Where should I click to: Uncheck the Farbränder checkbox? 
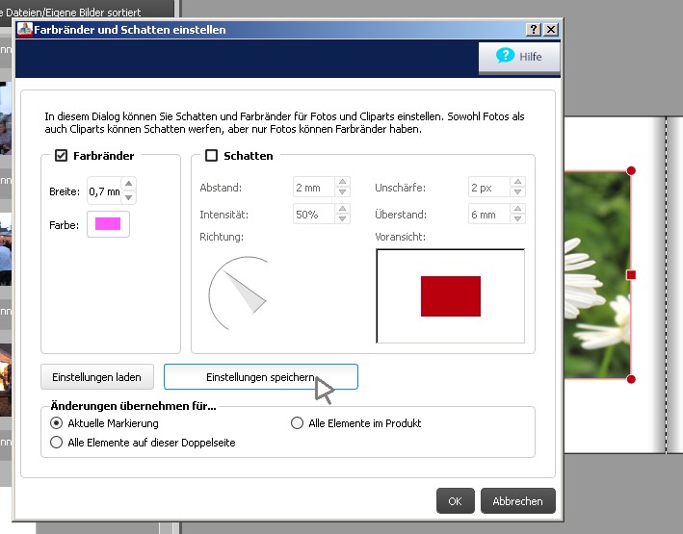[x=61, y=155]
